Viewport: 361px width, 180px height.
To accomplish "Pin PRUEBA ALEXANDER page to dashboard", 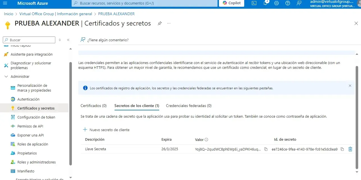I will point(159,23).
